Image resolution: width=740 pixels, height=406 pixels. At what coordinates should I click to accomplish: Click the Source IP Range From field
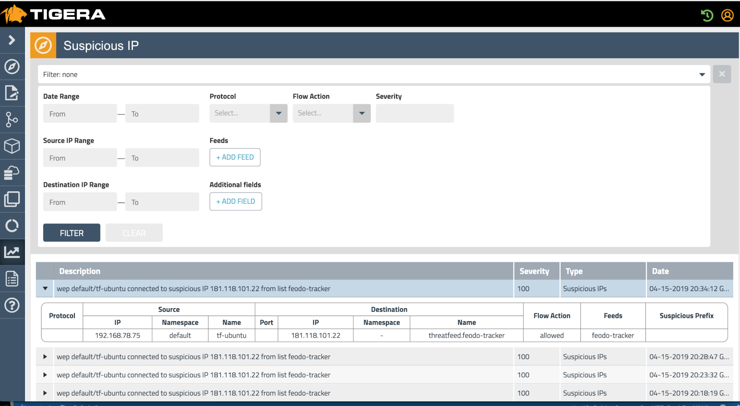click(x=80, y=157)
